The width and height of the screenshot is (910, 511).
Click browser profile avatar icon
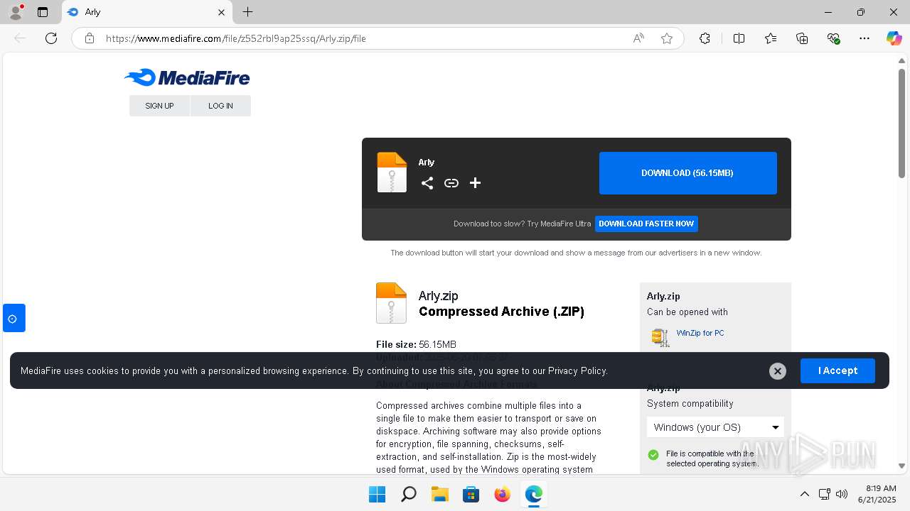coord(16,12)
